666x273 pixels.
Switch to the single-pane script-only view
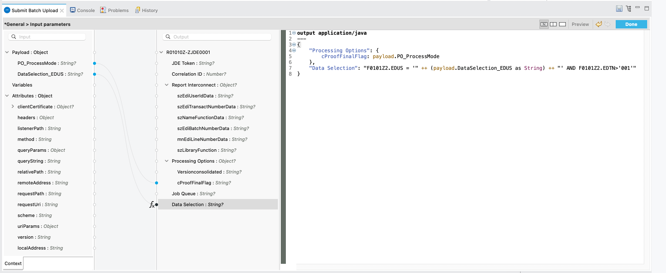[x=562, y=24]
